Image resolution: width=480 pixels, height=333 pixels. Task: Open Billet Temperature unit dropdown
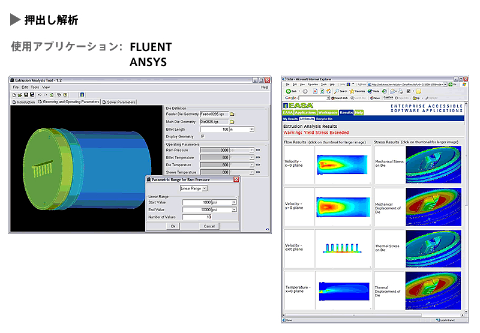pyautogui.click(x=251, y=157)
